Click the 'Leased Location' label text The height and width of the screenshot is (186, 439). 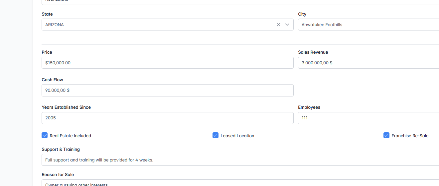(x=237, y=136)
